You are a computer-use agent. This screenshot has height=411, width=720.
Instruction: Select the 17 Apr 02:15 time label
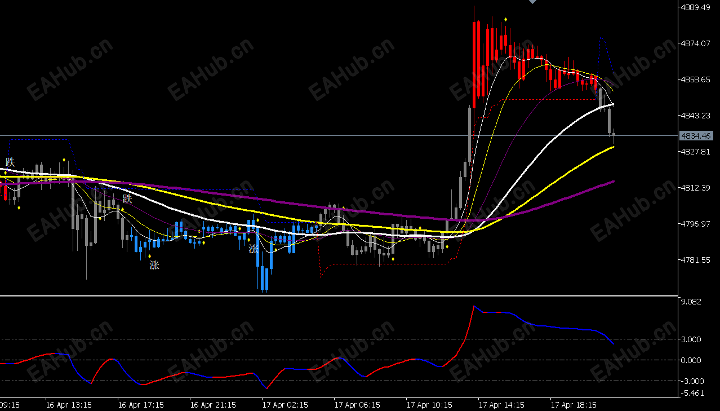(285, 405)
